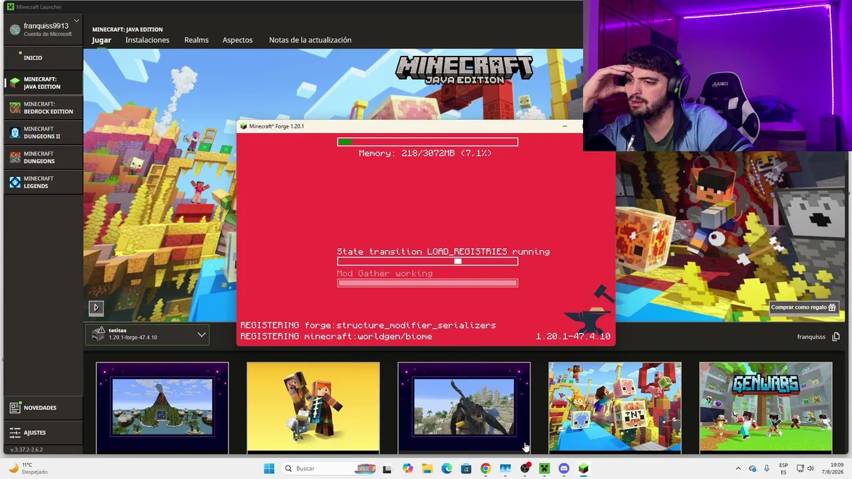Switch to the Instalaciones tab

147,40
